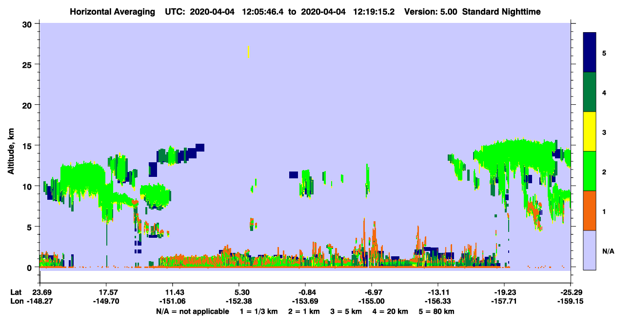Click the longitude value -148.27
Screen dimensions: 634x325
click(40, 302)
